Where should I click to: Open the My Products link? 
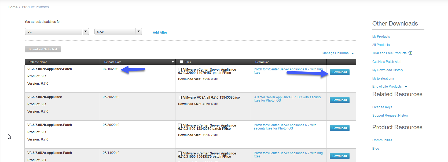pos(381,37)
